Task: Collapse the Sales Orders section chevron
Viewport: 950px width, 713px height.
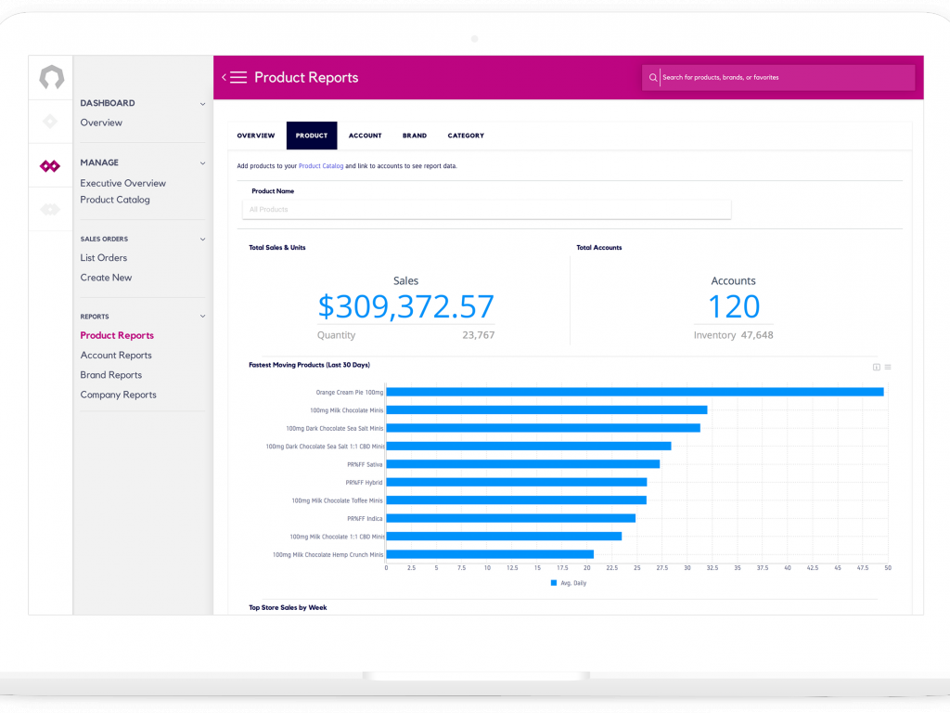Action: point(203,240)
